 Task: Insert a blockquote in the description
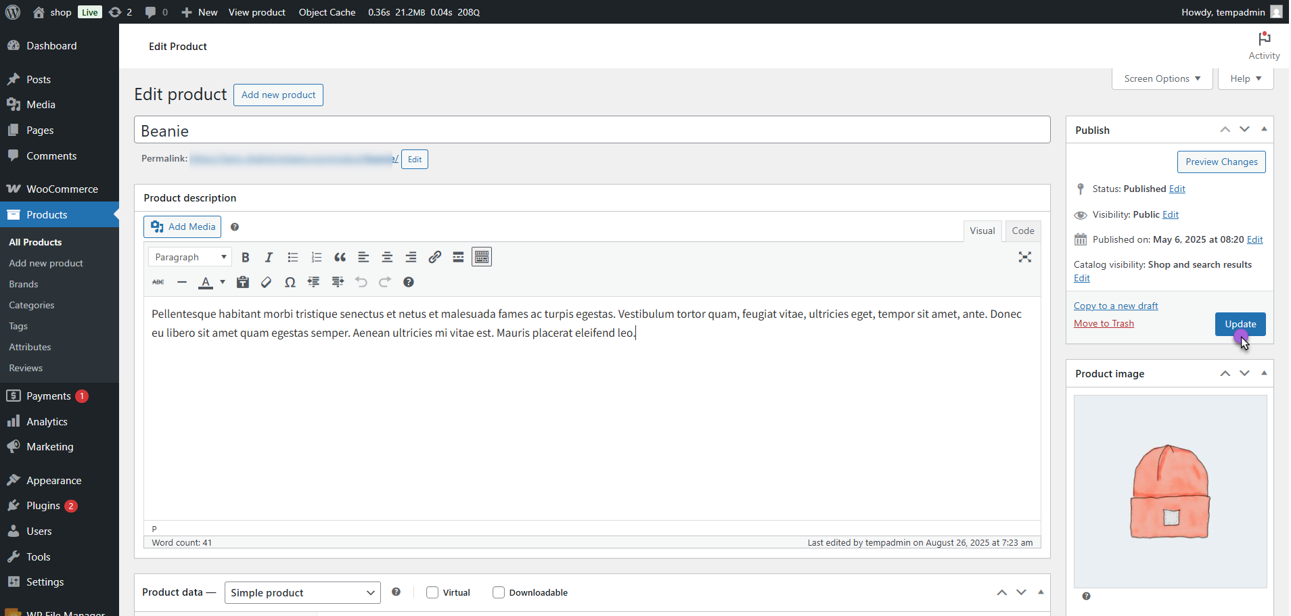point(340,258)
